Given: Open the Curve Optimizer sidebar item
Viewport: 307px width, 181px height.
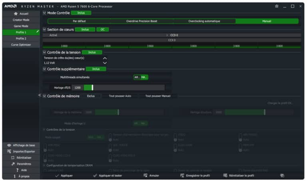Looking at the screenshot, I should (x=21, y=45).
